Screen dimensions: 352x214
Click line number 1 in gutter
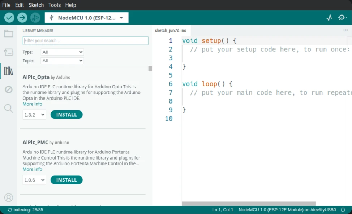pyautogui.click(x=171, y=40)
